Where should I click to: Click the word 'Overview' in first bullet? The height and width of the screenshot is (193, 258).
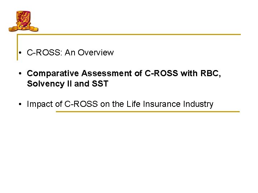[96, 53]
